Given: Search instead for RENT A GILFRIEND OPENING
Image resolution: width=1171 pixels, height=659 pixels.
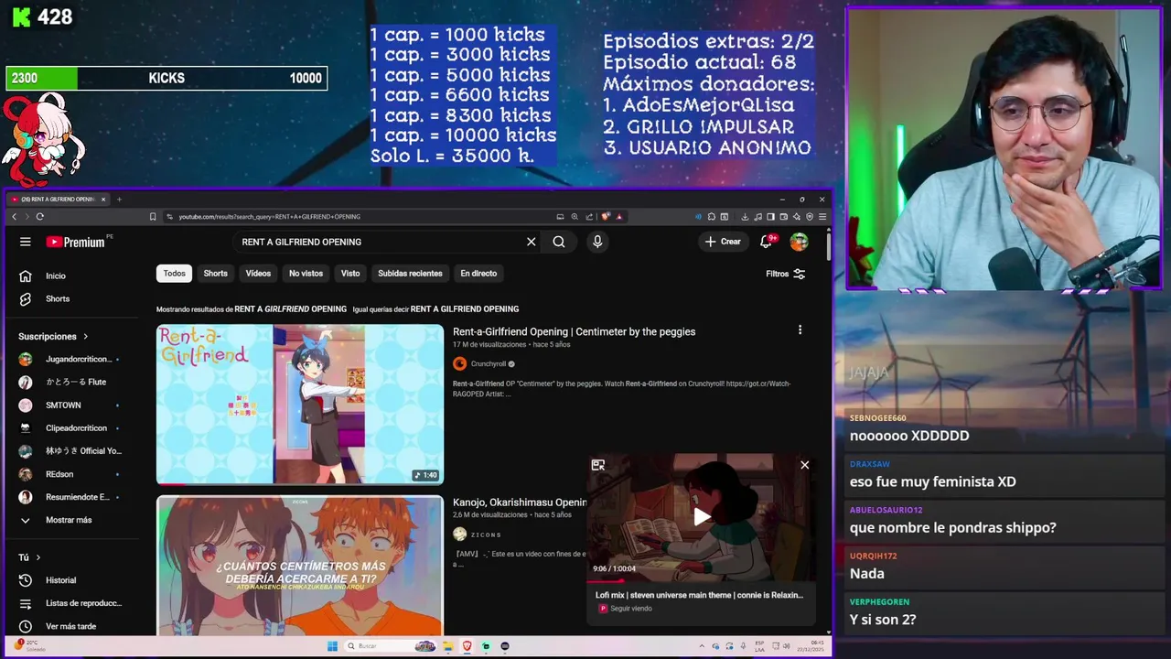Looking at the screenshot, I should pos(463,309).
